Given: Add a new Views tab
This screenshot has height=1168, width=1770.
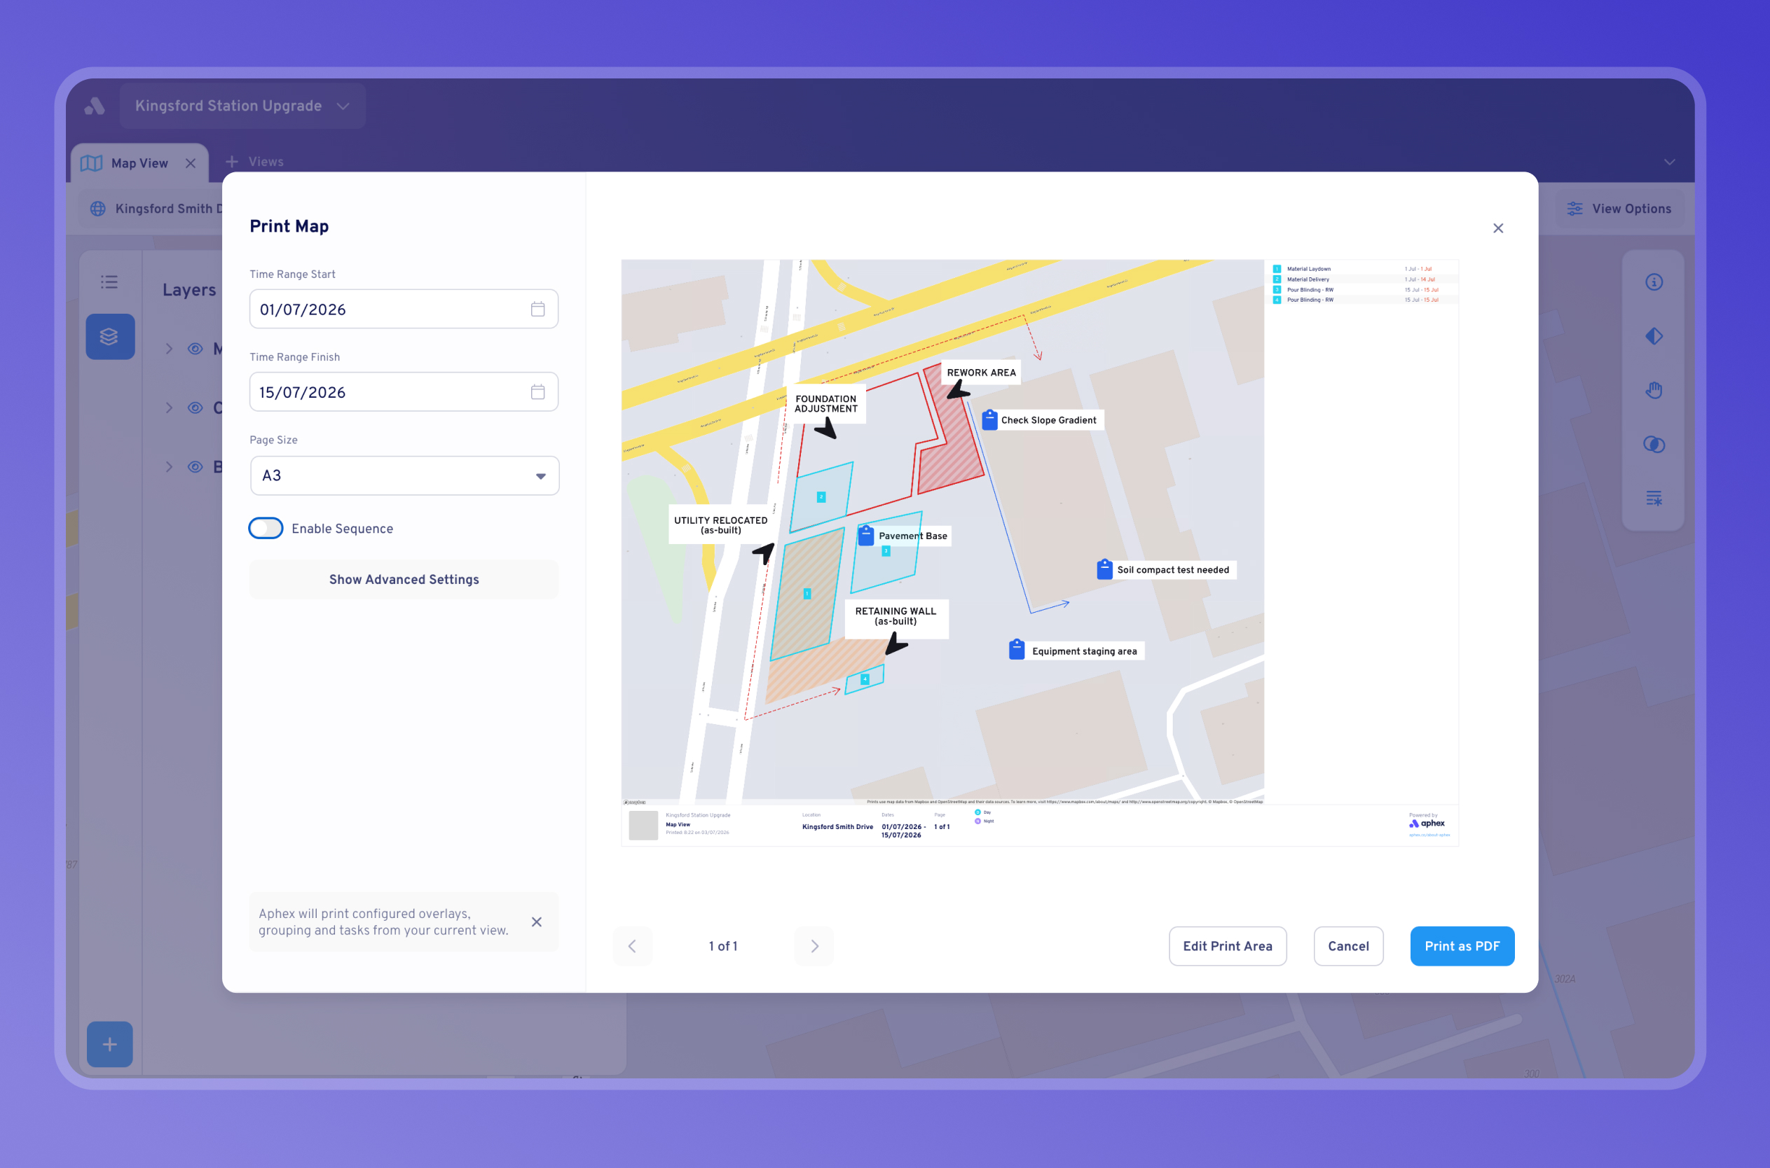Looking at the screenshot, I should click(254, 162).
